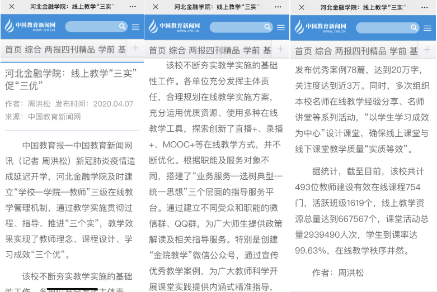Screen dimensions: 437x292
Task: Click the search magnifier icon in middle screenshot
Action: (x=267, y=27)
